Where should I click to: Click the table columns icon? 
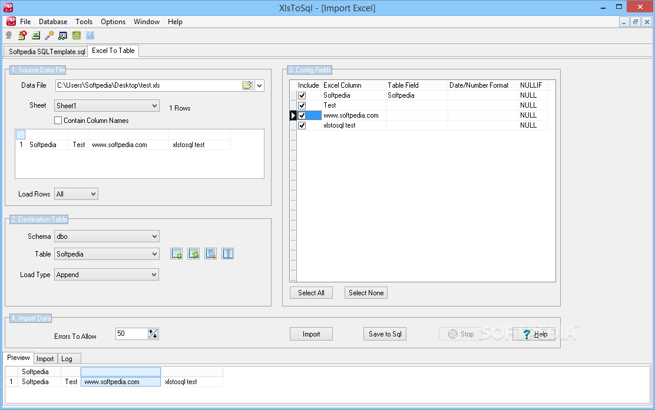pyautogui.click(x=228, y=254)
